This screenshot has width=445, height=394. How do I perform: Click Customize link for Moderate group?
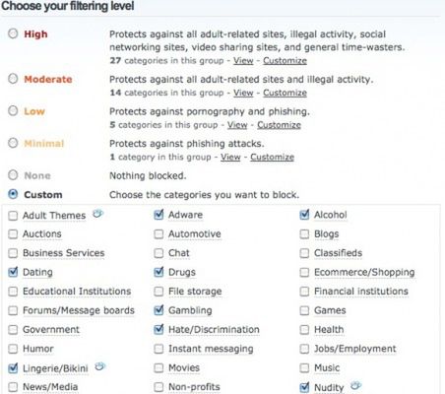point(285,93)
